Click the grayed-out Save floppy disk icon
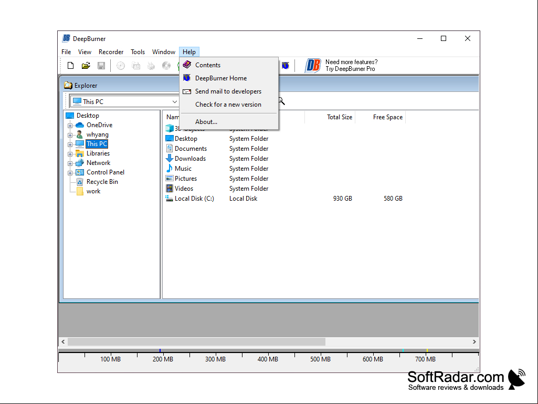 101,65
